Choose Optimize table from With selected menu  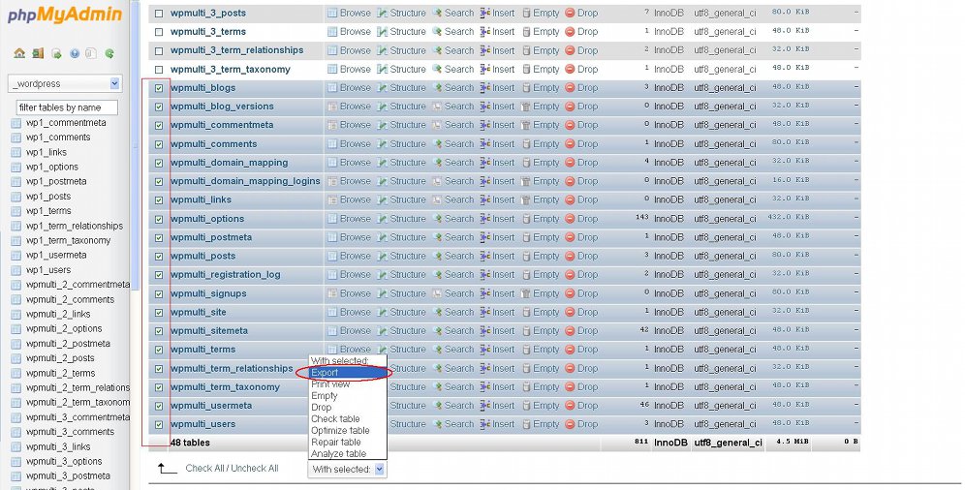point(348,430)
